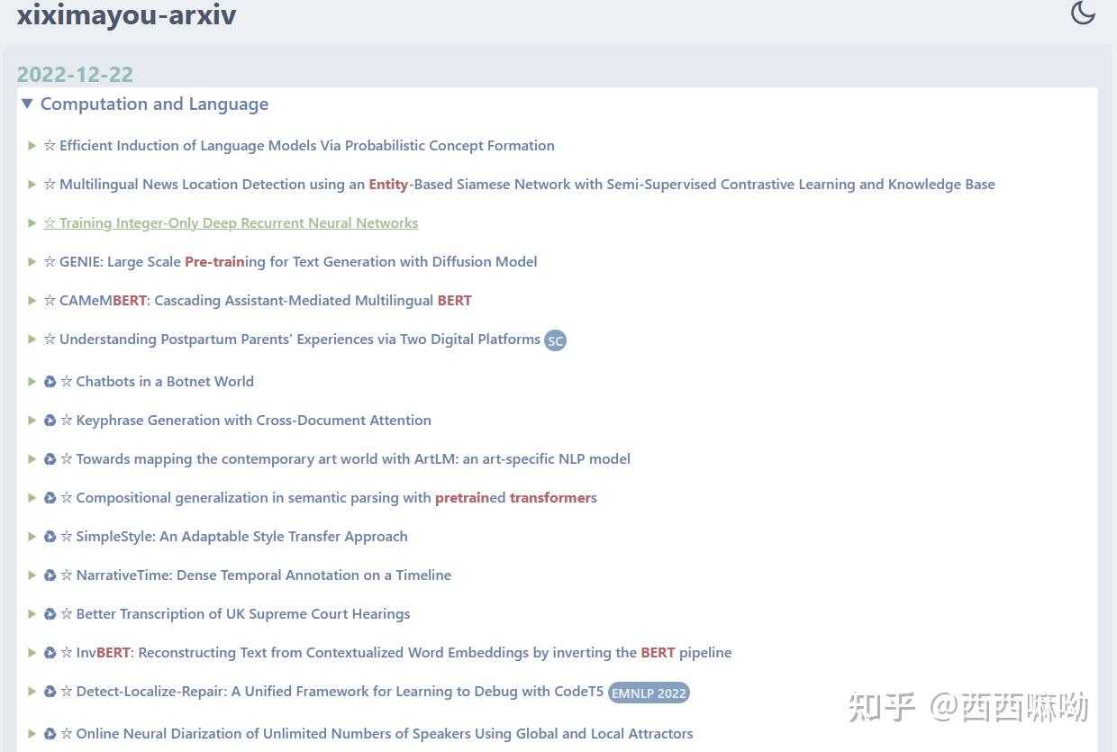
Task: Collapse the Computation and Language section
Action: (x=27, y=104)
